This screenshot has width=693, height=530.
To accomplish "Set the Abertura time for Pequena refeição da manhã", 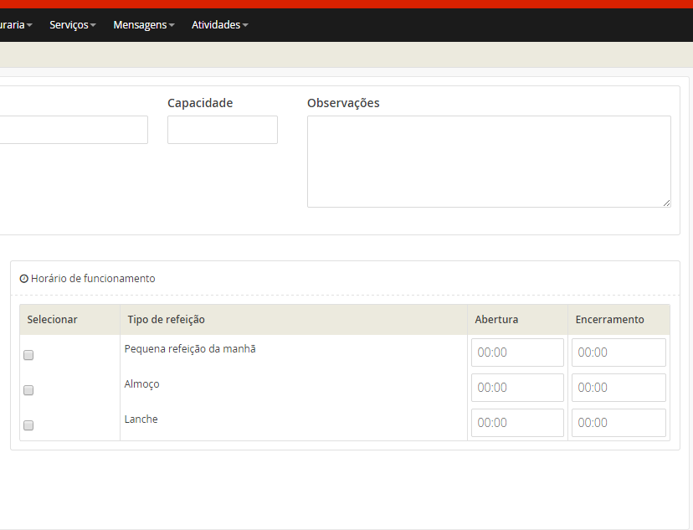I will point(517,352).
